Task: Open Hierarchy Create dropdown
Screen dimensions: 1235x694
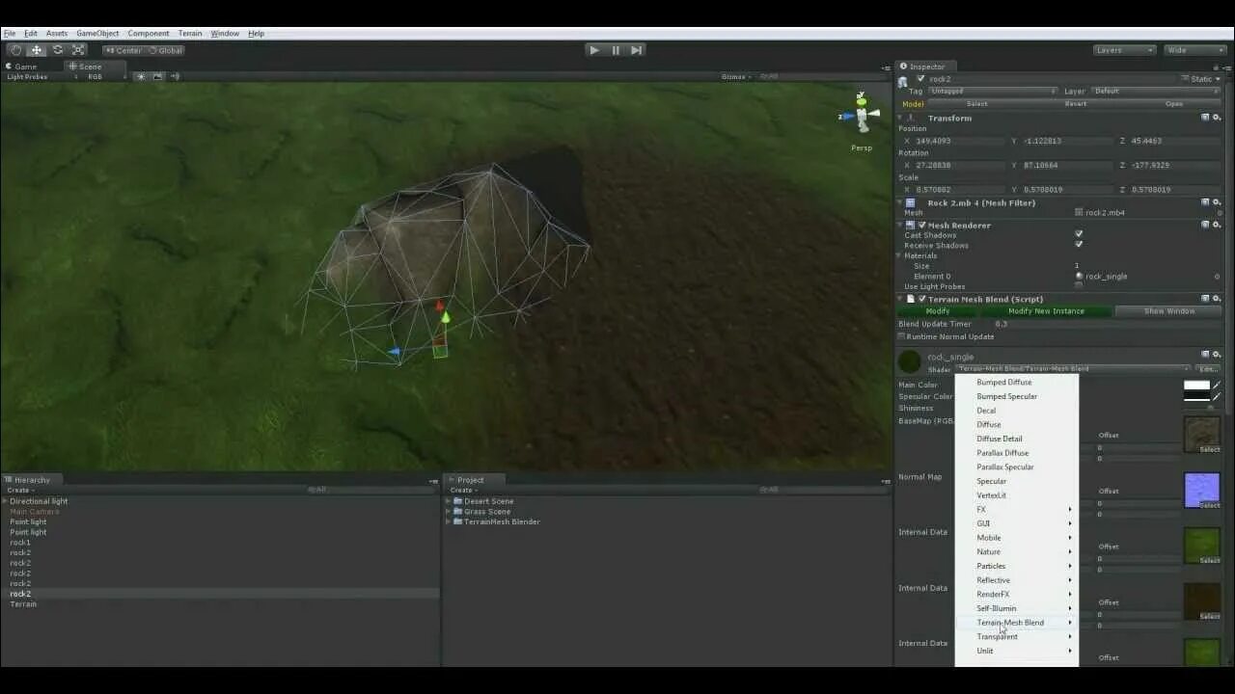Action: tap(18, 490)
